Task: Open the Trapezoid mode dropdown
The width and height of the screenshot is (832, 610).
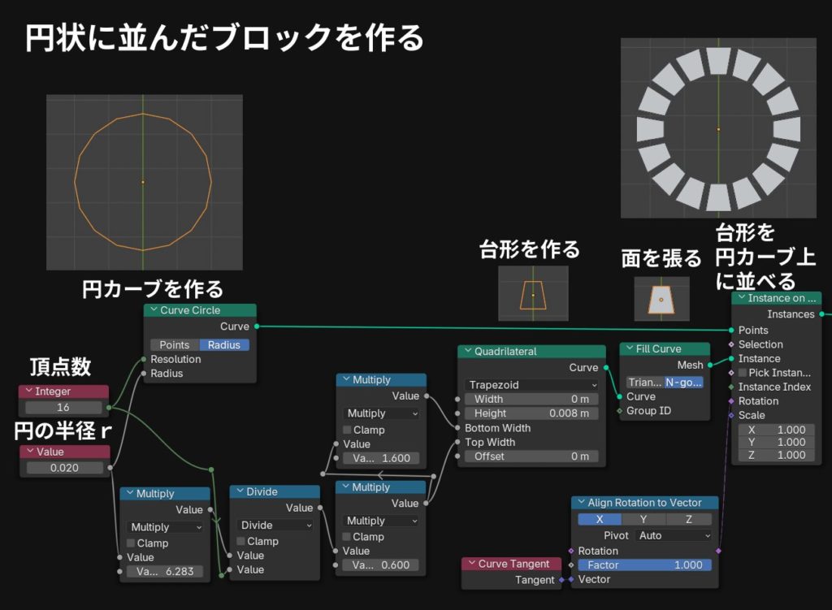Action: 531,385
